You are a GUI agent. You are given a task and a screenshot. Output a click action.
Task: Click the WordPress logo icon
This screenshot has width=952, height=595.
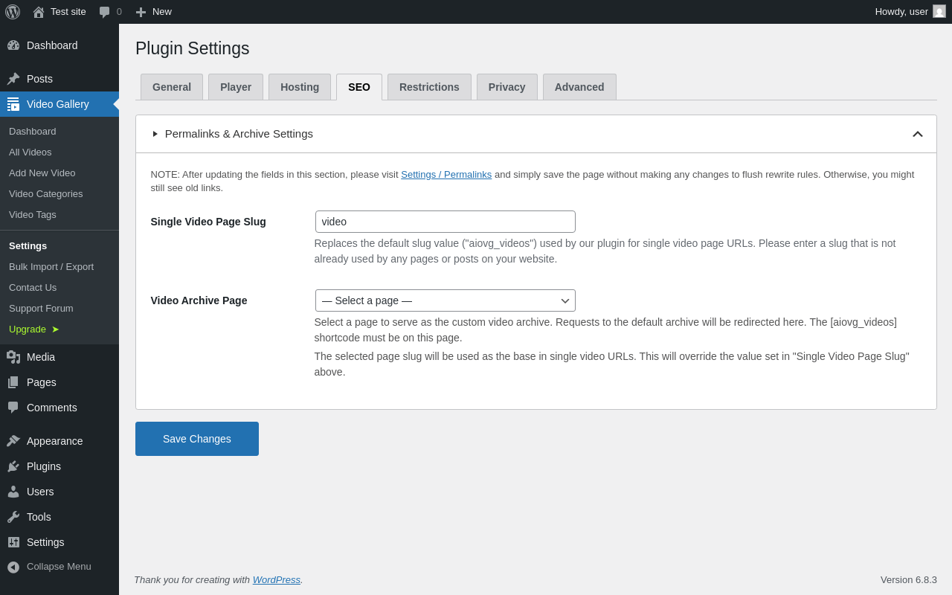click(13, 12)
